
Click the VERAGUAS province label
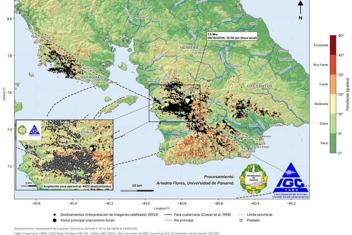point(91,77)
